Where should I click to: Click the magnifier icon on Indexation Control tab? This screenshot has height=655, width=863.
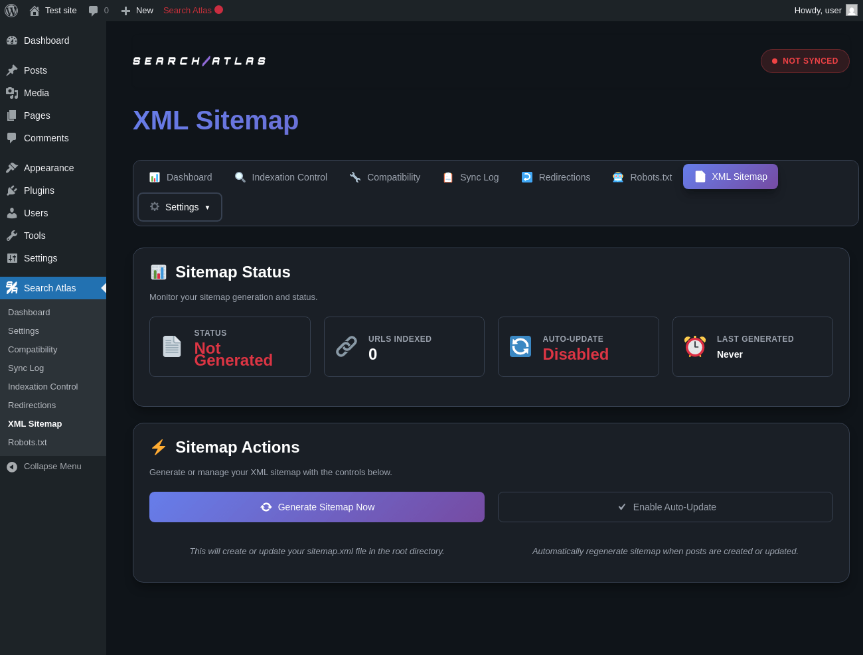click(x=240, y=177)
